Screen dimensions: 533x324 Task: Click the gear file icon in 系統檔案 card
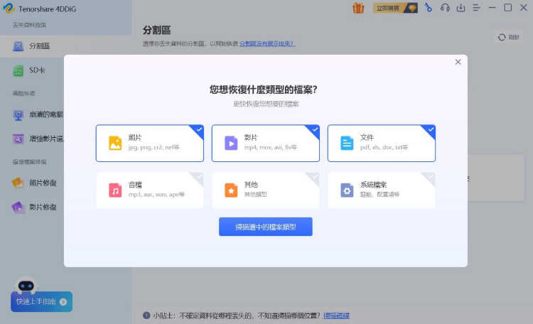[347, 190]
